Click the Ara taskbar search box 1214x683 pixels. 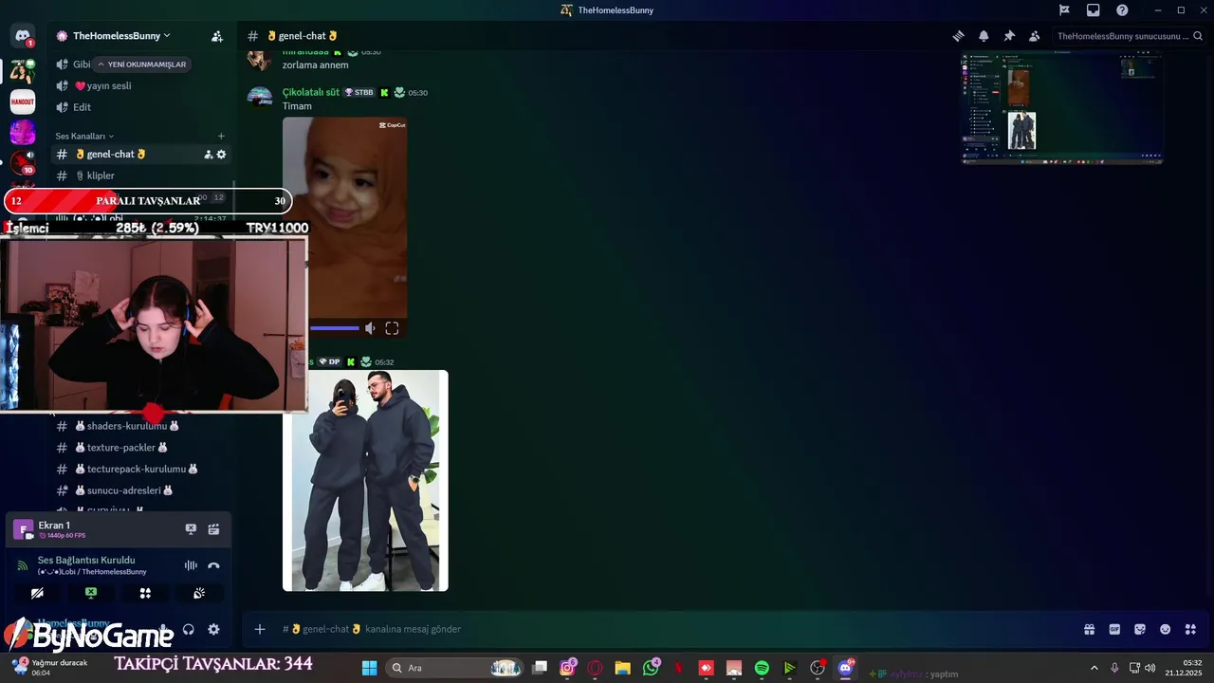pyautogui.click(x=455, y=668)
